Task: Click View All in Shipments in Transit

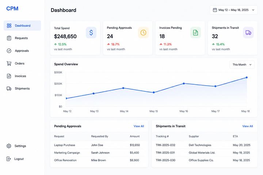Action: click(248, 126)
